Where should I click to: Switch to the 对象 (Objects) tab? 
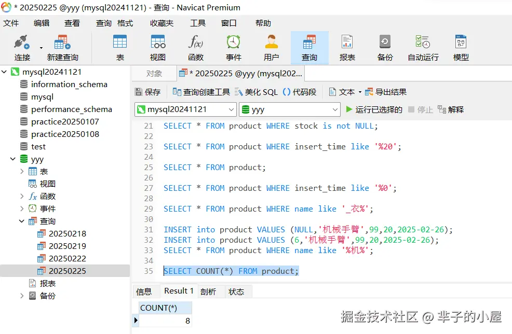tap(154, 74)
